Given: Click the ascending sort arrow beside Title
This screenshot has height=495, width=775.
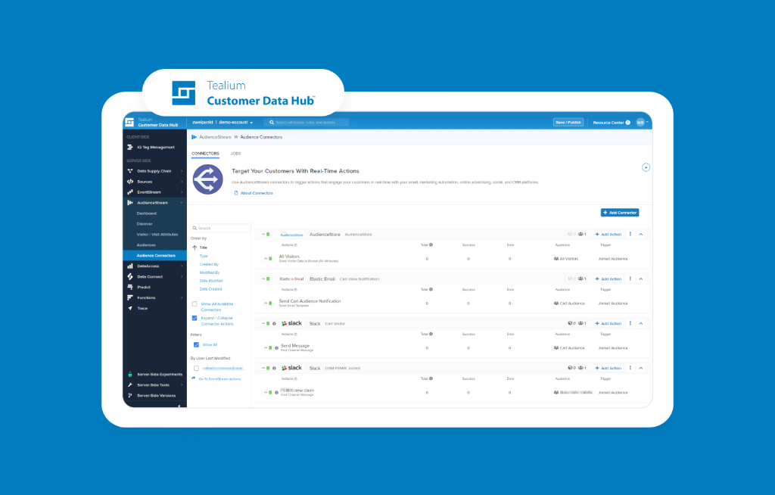Looking at the screenshot, I should click(195, 247).
